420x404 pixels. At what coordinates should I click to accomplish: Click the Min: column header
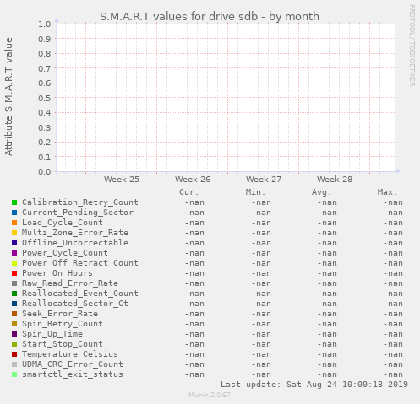(x=255, y=192)
